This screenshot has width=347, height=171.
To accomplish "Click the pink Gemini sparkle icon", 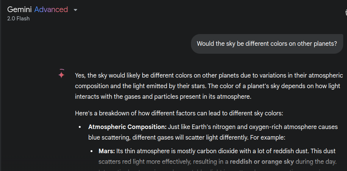I will click(x=61, y=75).
